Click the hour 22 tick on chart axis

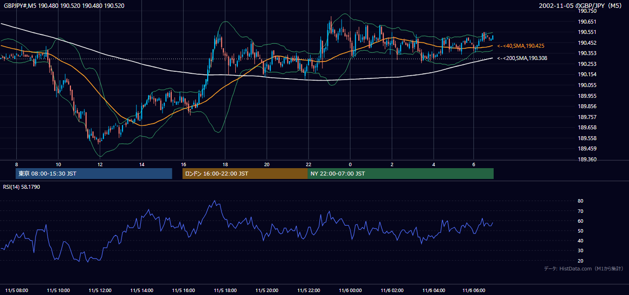pos(309,164)
